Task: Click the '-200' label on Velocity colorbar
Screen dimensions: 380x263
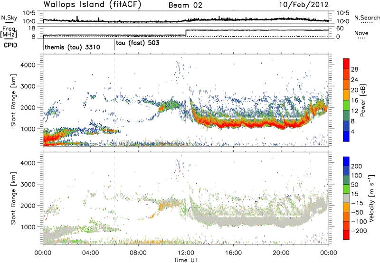Action: tap(359, 231)
